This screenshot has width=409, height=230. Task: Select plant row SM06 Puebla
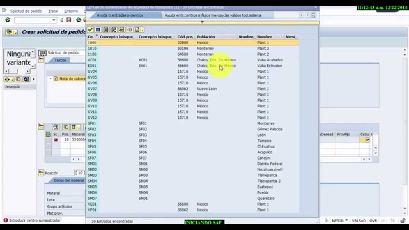tap(193, 193)
